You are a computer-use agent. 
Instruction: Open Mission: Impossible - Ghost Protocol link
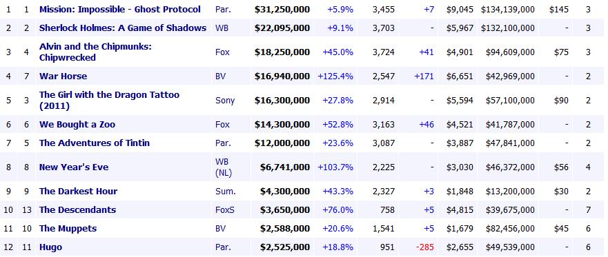pyautogui.click(x=120, y=9)
